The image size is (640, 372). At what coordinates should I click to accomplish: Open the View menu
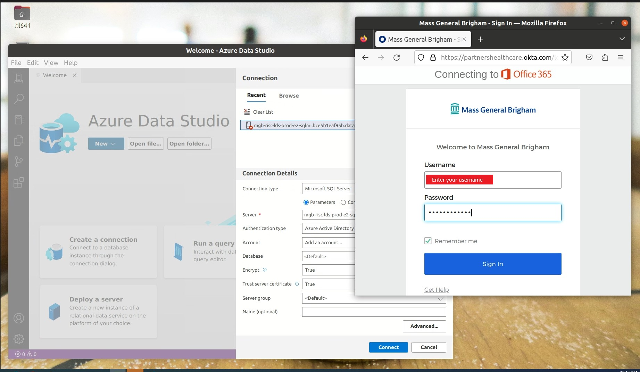(x=51, y=63)
